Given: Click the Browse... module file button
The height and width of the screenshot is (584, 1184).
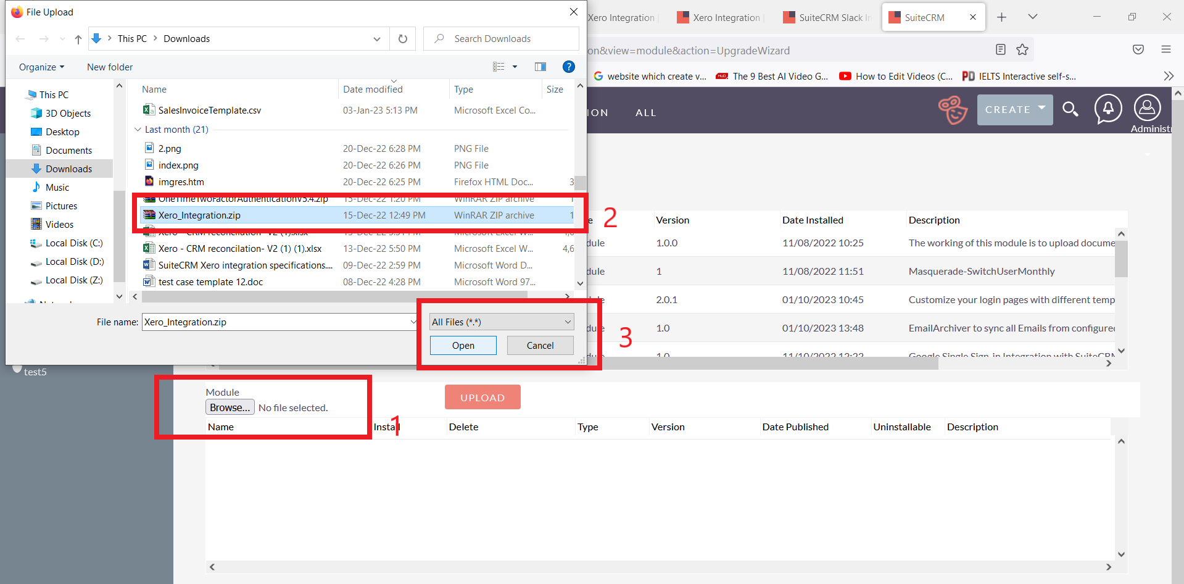Looking at the screenshot, I should tap(230, 407).
